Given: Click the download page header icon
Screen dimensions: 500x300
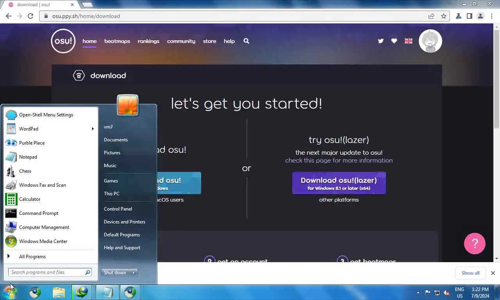Looking at the screenshot, I should [79, 75].
